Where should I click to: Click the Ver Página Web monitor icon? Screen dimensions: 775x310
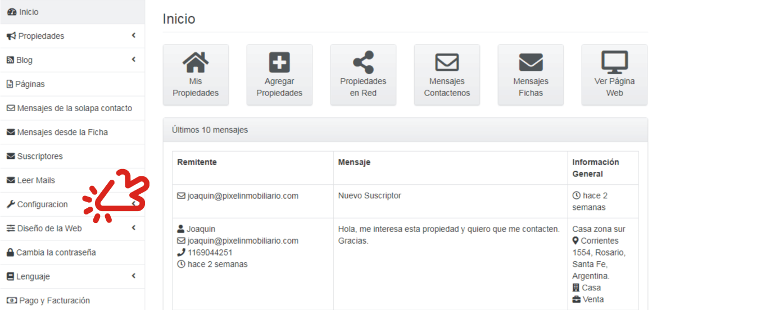click(x=614, y=62)
